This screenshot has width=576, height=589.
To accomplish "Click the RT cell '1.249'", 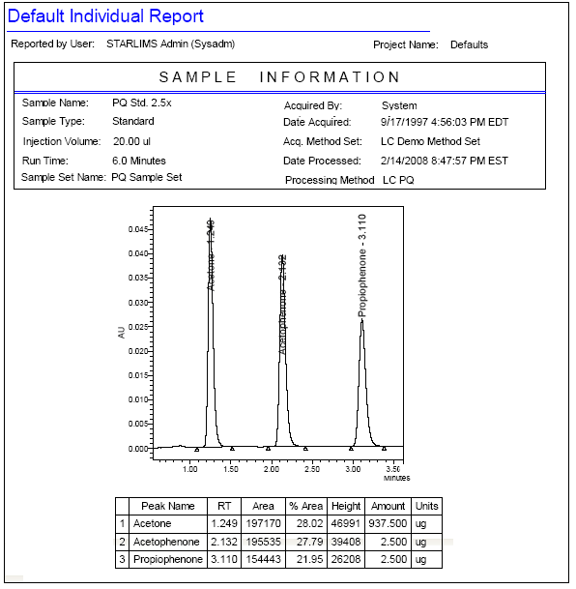I will [x=224, y=523].
